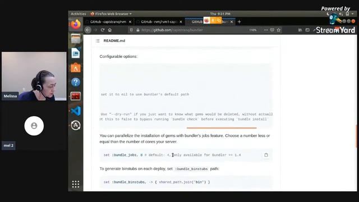Click the 'set :bundle_jobs' code line

tap(172, 155)
